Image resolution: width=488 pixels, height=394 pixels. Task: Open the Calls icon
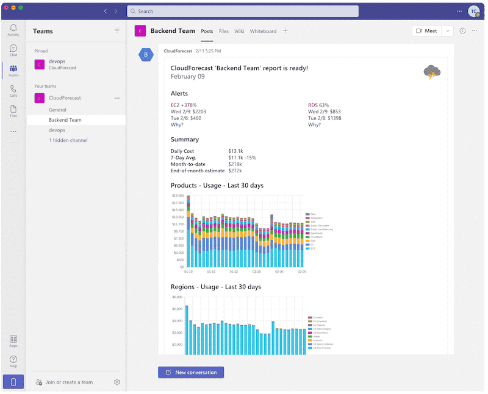coord(13,91)
